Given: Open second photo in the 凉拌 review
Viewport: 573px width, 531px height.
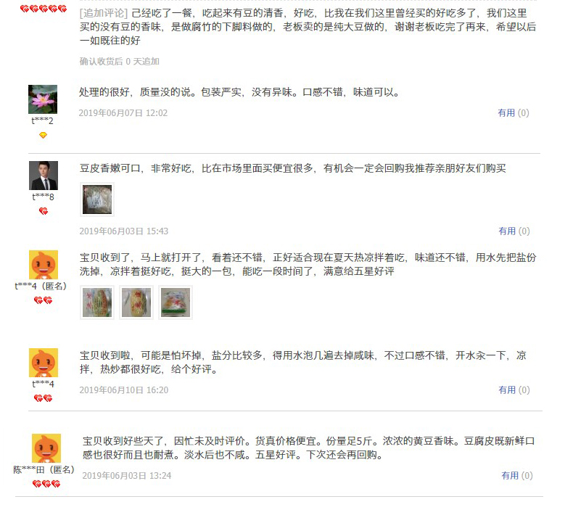Looking at the screenshot, I should [136, 302].
